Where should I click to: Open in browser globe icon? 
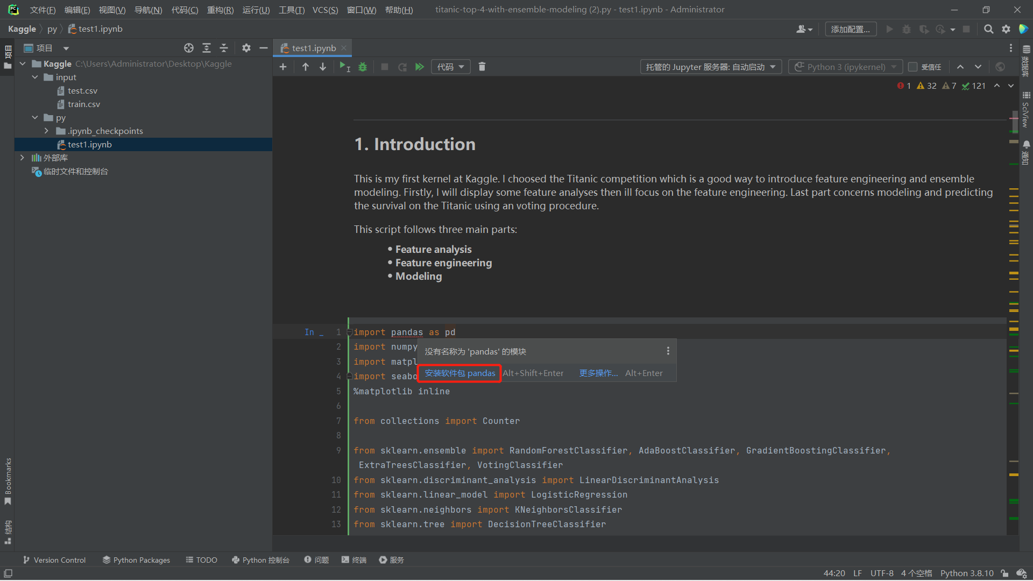tap(1000, 67)
